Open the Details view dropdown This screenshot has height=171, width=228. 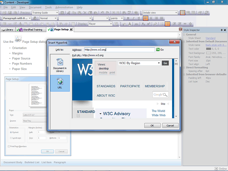[x=176, y=13]
